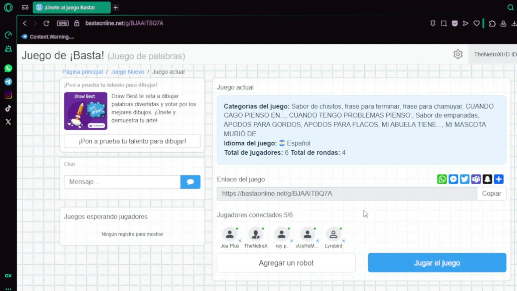Click the Juego de ¡Basta! title
The width and height of the screenshot is (517, 291).
(63, 55)
